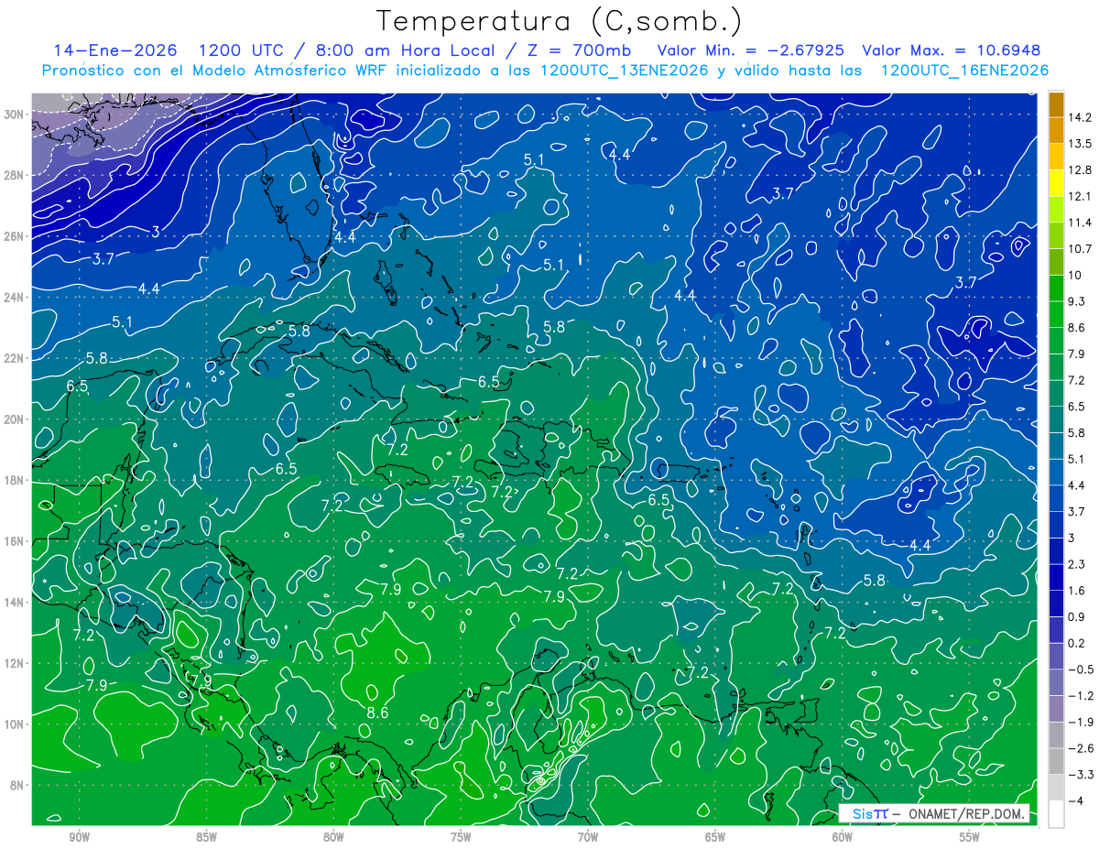
Task: Click the '-2.6' colorbar value
Action: tap(1081, 748)
